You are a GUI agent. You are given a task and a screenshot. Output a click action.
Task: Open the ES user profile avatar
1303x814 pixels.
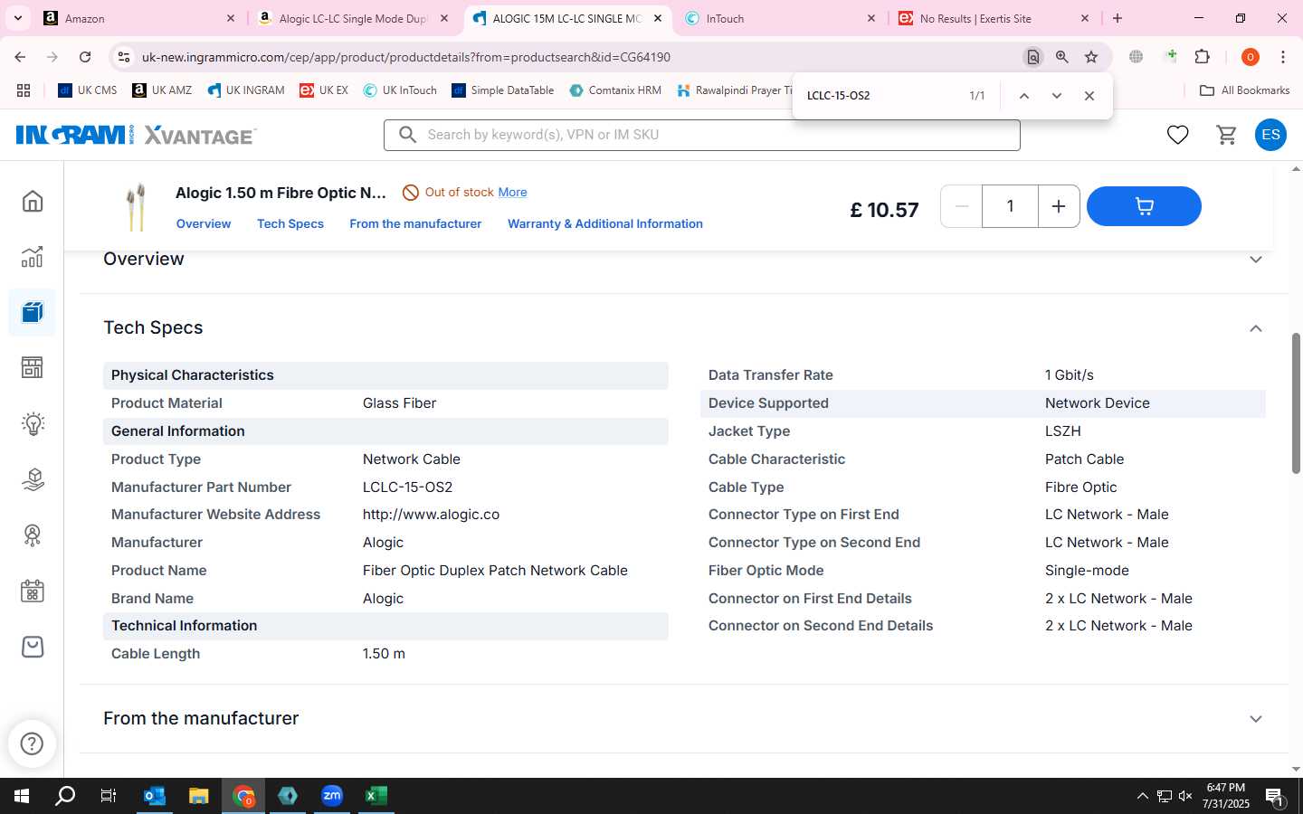1270,135
